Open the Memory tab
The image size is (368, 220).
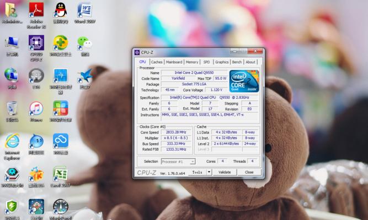pos(192,62)
